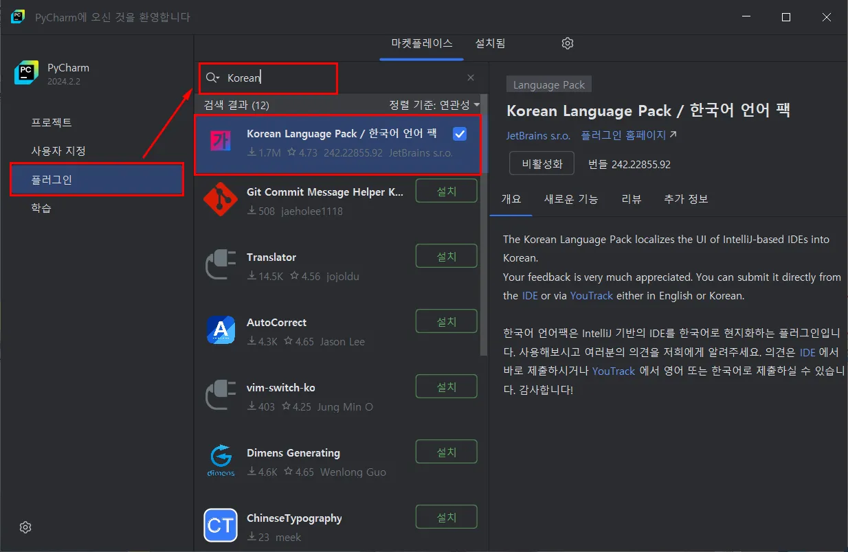848x552 pixels.
Task: Open the IDE link in the English description
Action: (x=529, y=296)
